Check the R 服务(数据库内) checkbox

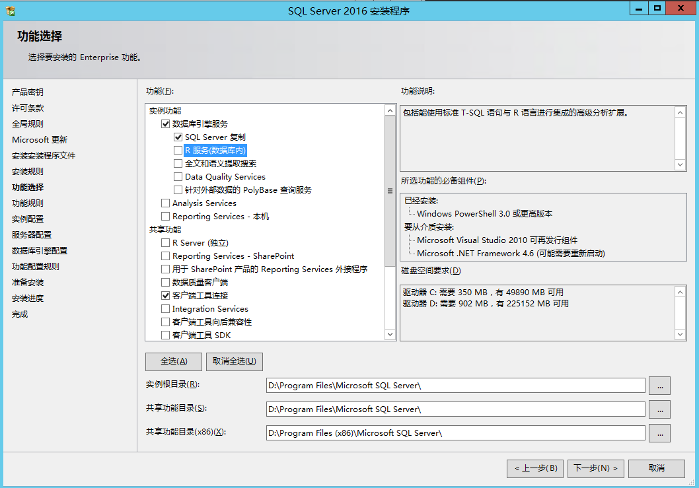pyautogui.click(x=178, y=150)
